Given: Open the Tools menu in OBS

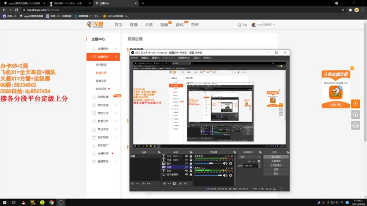Looking at the screenshot, I should click(x=196, y=58).
